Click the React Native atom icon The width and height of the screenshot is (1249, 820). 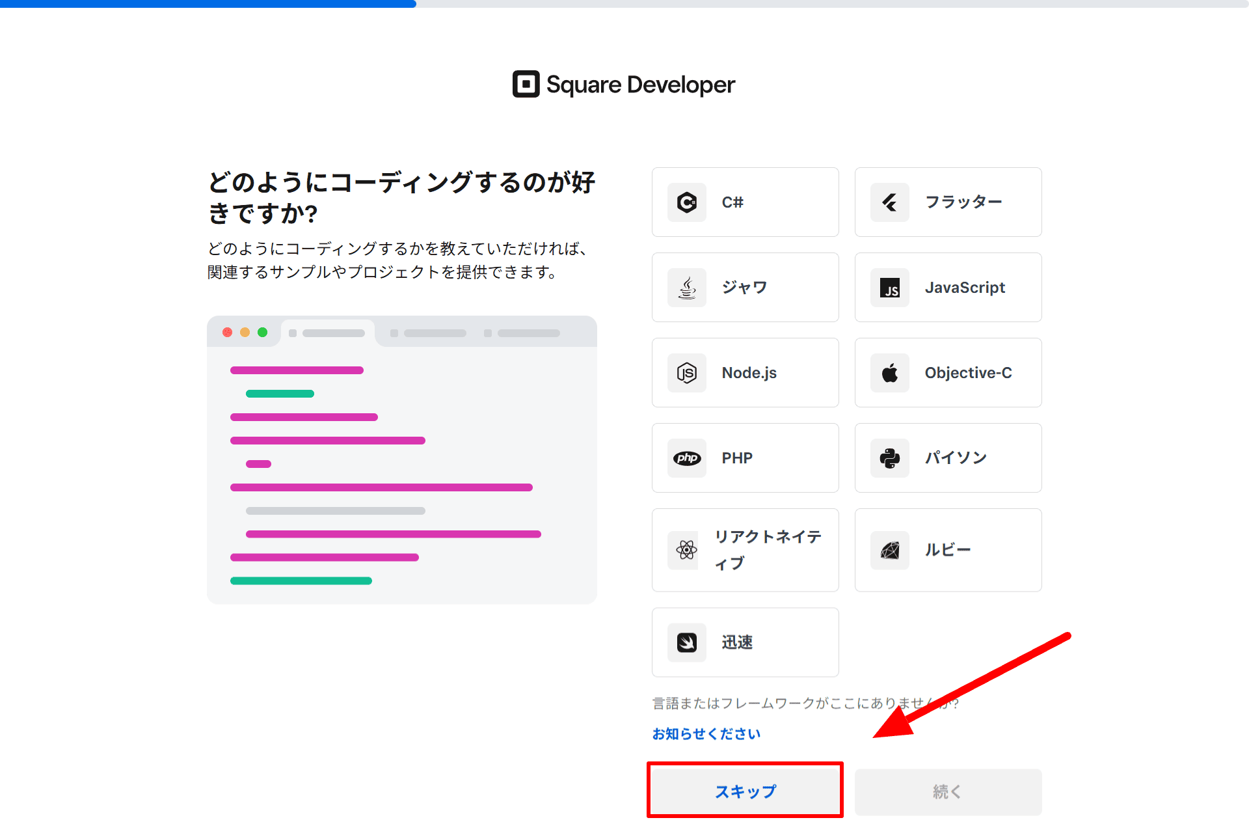click(x=687, y=550)
